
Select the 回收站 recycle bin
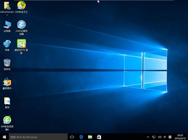pyautogui.click(x=7, y=63)
